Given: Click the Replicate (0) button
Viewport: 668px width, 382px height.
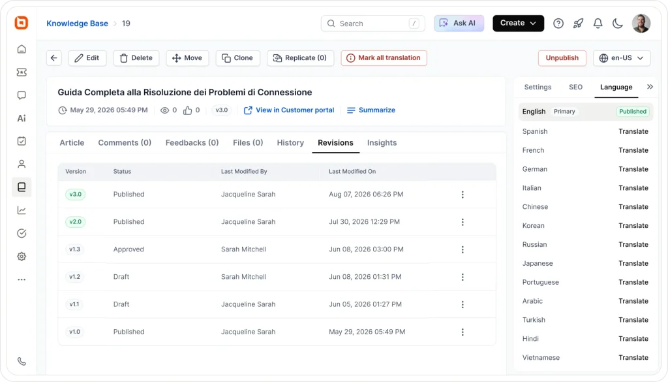Looking at the screenshot, I should click(300, 58).
